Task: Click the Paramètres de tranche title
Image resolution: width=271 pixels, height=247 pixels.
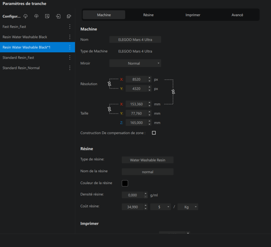Action: [x=24, y=4]
